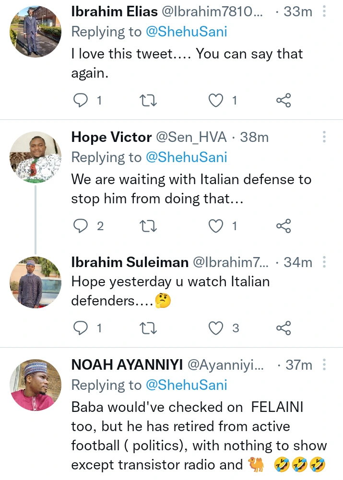Open more options on Ibrahim Suleiman's tweet
The image size is (343, 480).
point(324,262)
